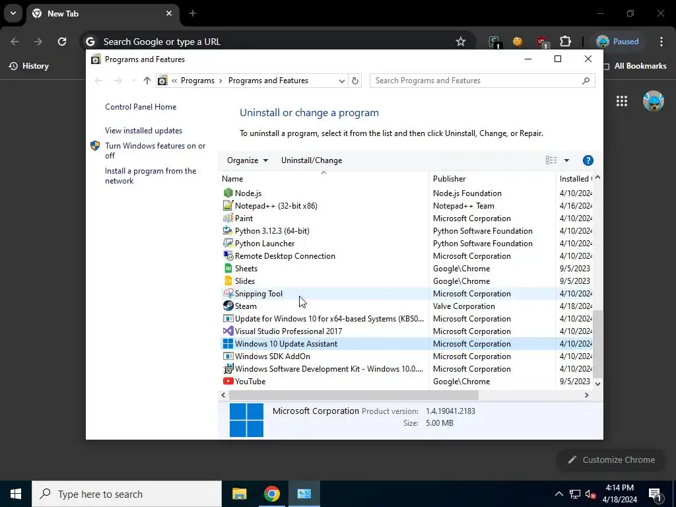Image resolution: width=676 pixels, height=507 pixels.
Task: Click the Windows Software Development Kit icon
Action: click(228, 368)
